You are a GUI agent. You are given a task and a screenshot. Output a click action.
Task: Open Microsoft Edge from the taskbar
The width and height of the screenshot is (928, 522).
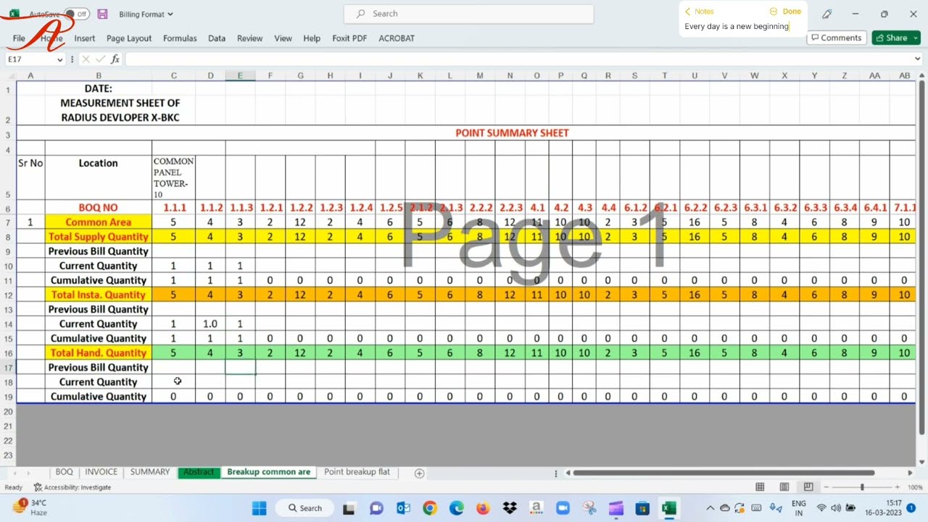coord(456,508)
